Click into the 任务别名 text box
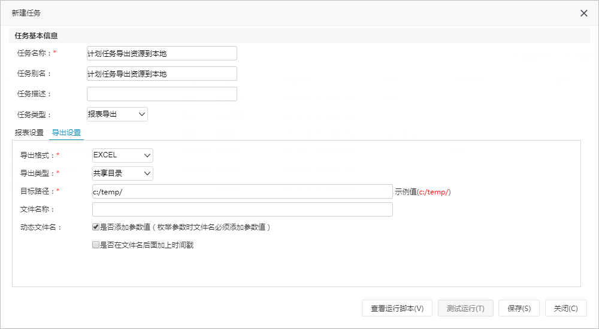Image resolution: width=599 pixels, height=329 pixels. 162,74
